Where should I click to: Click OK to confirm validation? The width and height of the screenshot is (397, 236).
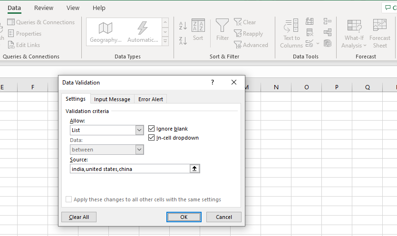(x=184, y=217)
